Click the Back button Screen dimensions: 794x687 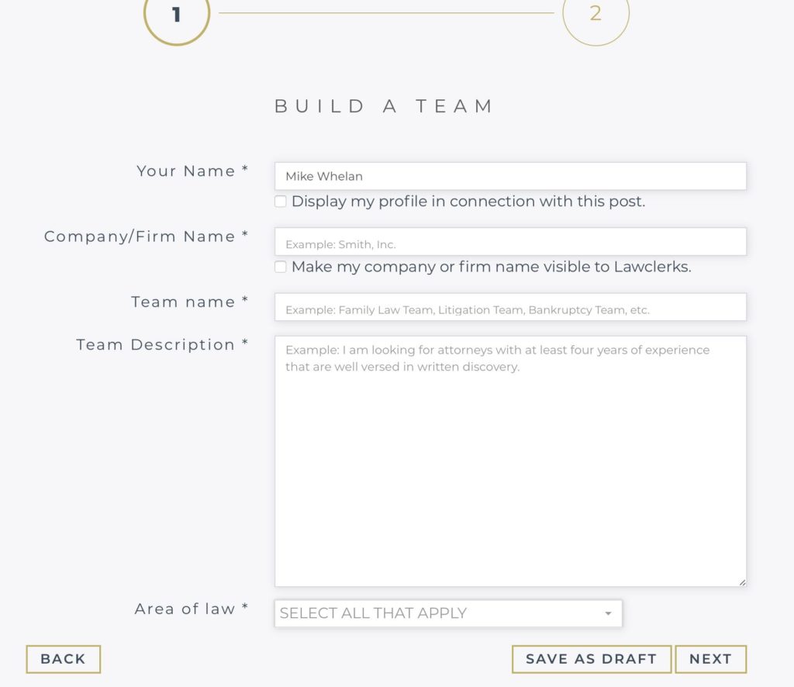pos(63,659)
